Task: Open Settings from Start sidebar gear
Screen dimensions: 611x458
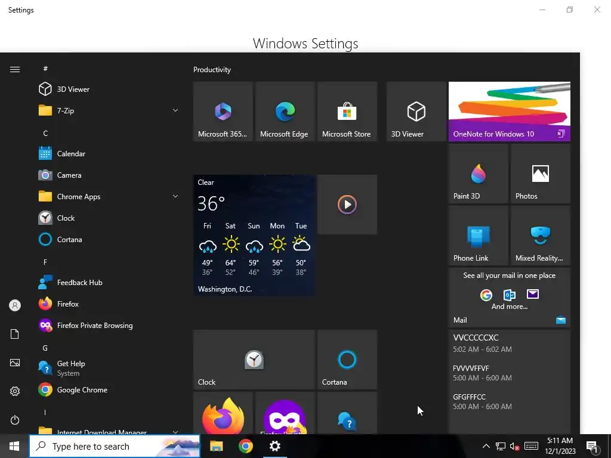Action: (x=15, y=391)
